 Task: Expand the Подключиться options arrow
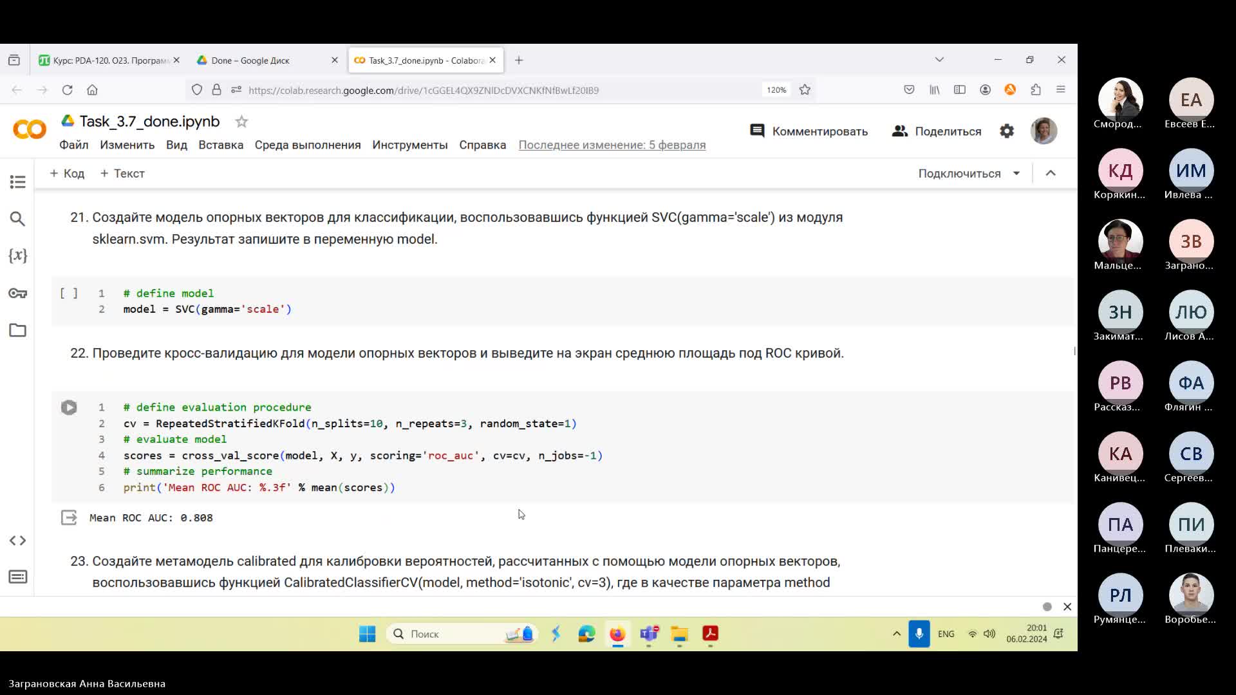click(1016, 173)
